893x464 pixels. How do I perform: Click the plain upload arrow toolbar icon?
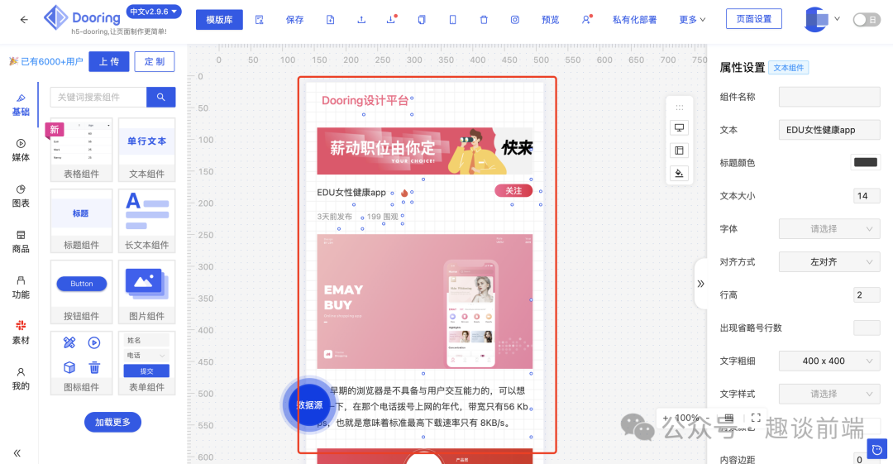point(361,19)
